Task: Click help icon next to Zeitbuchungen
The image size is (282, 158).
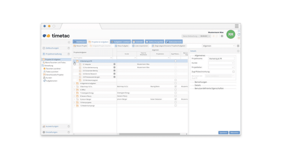Action: pyautogui.click(x=69, y=48)
